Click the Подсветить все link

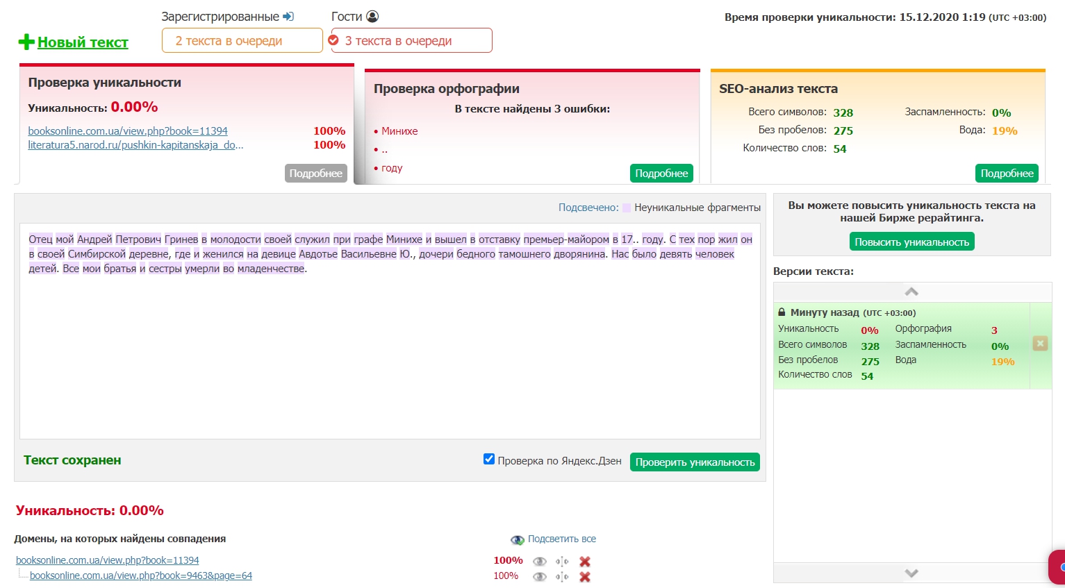coord(562,539)
